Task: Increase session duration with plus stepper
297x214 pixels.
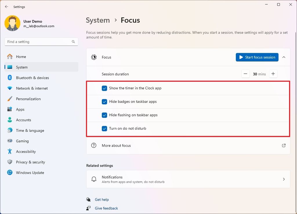Action: pos(273,74)
